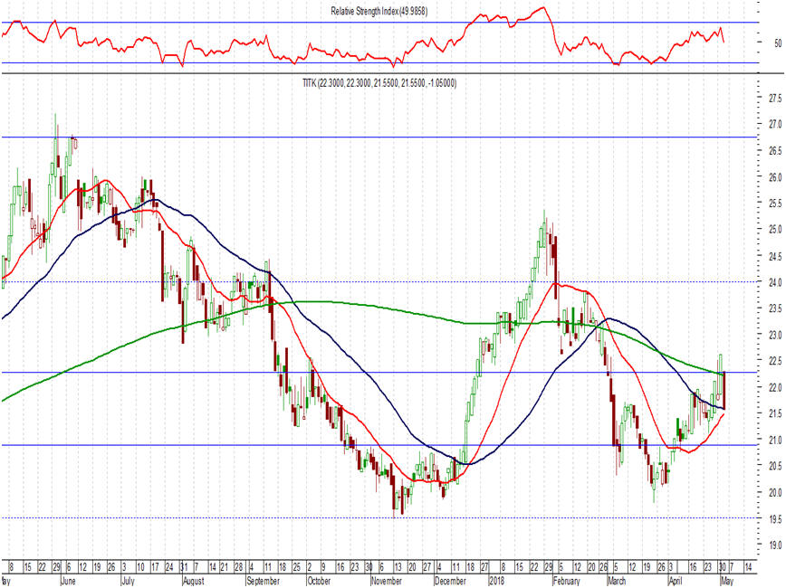Select the 22.0 price axis label
Screen dimensions: 786x588
775,387
